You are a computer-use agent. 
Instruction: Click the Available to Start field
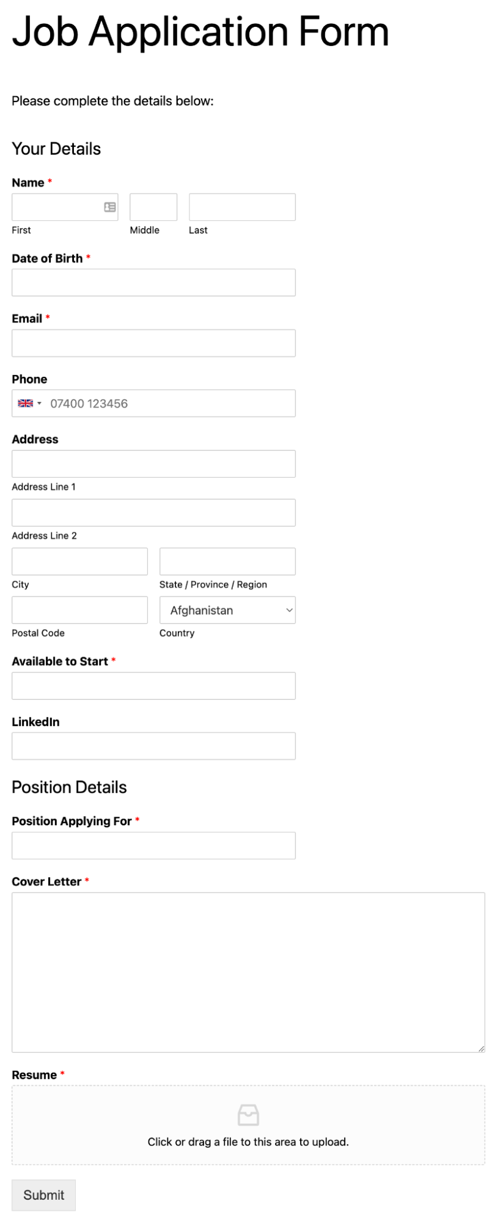pos(153,686)
